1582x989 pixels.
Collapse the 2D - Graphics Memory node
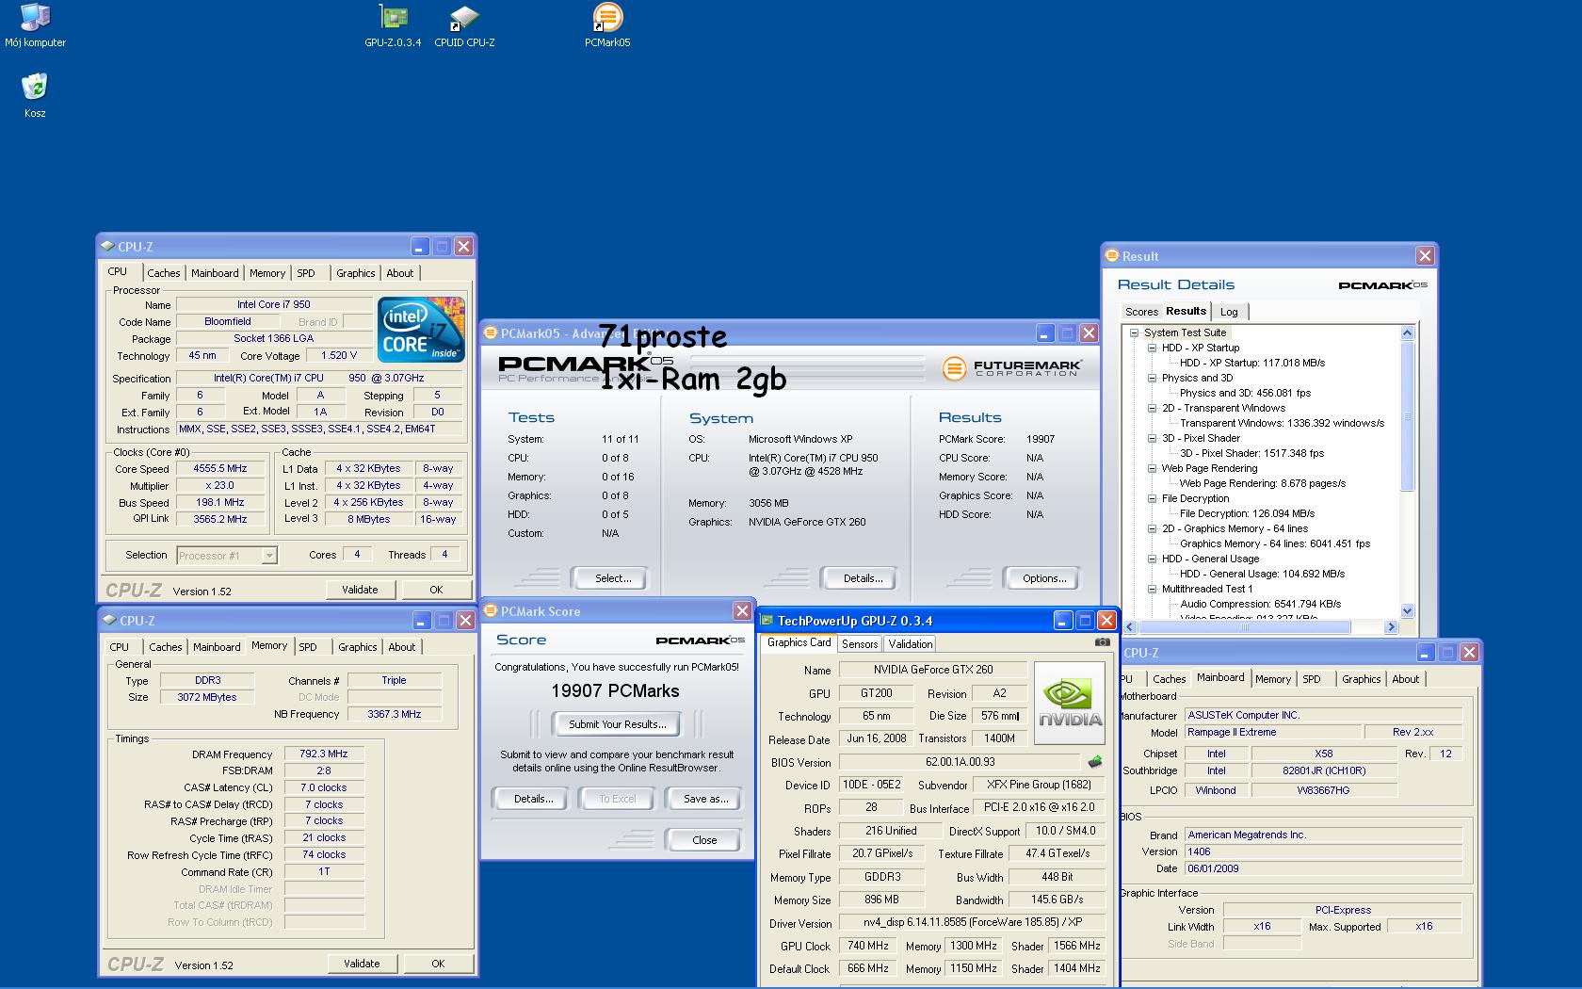[1152, 528]
